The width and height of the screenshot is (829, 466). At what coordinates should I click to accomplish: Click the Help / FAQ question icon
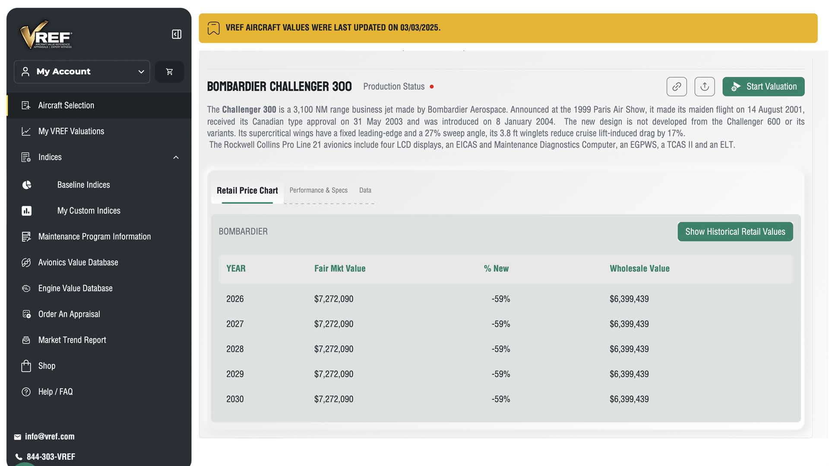tap(26, 392)
